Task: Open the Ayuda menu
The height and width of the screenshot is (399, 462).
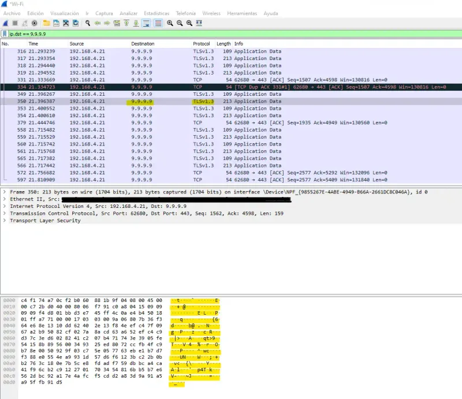Action: [270, 13]
